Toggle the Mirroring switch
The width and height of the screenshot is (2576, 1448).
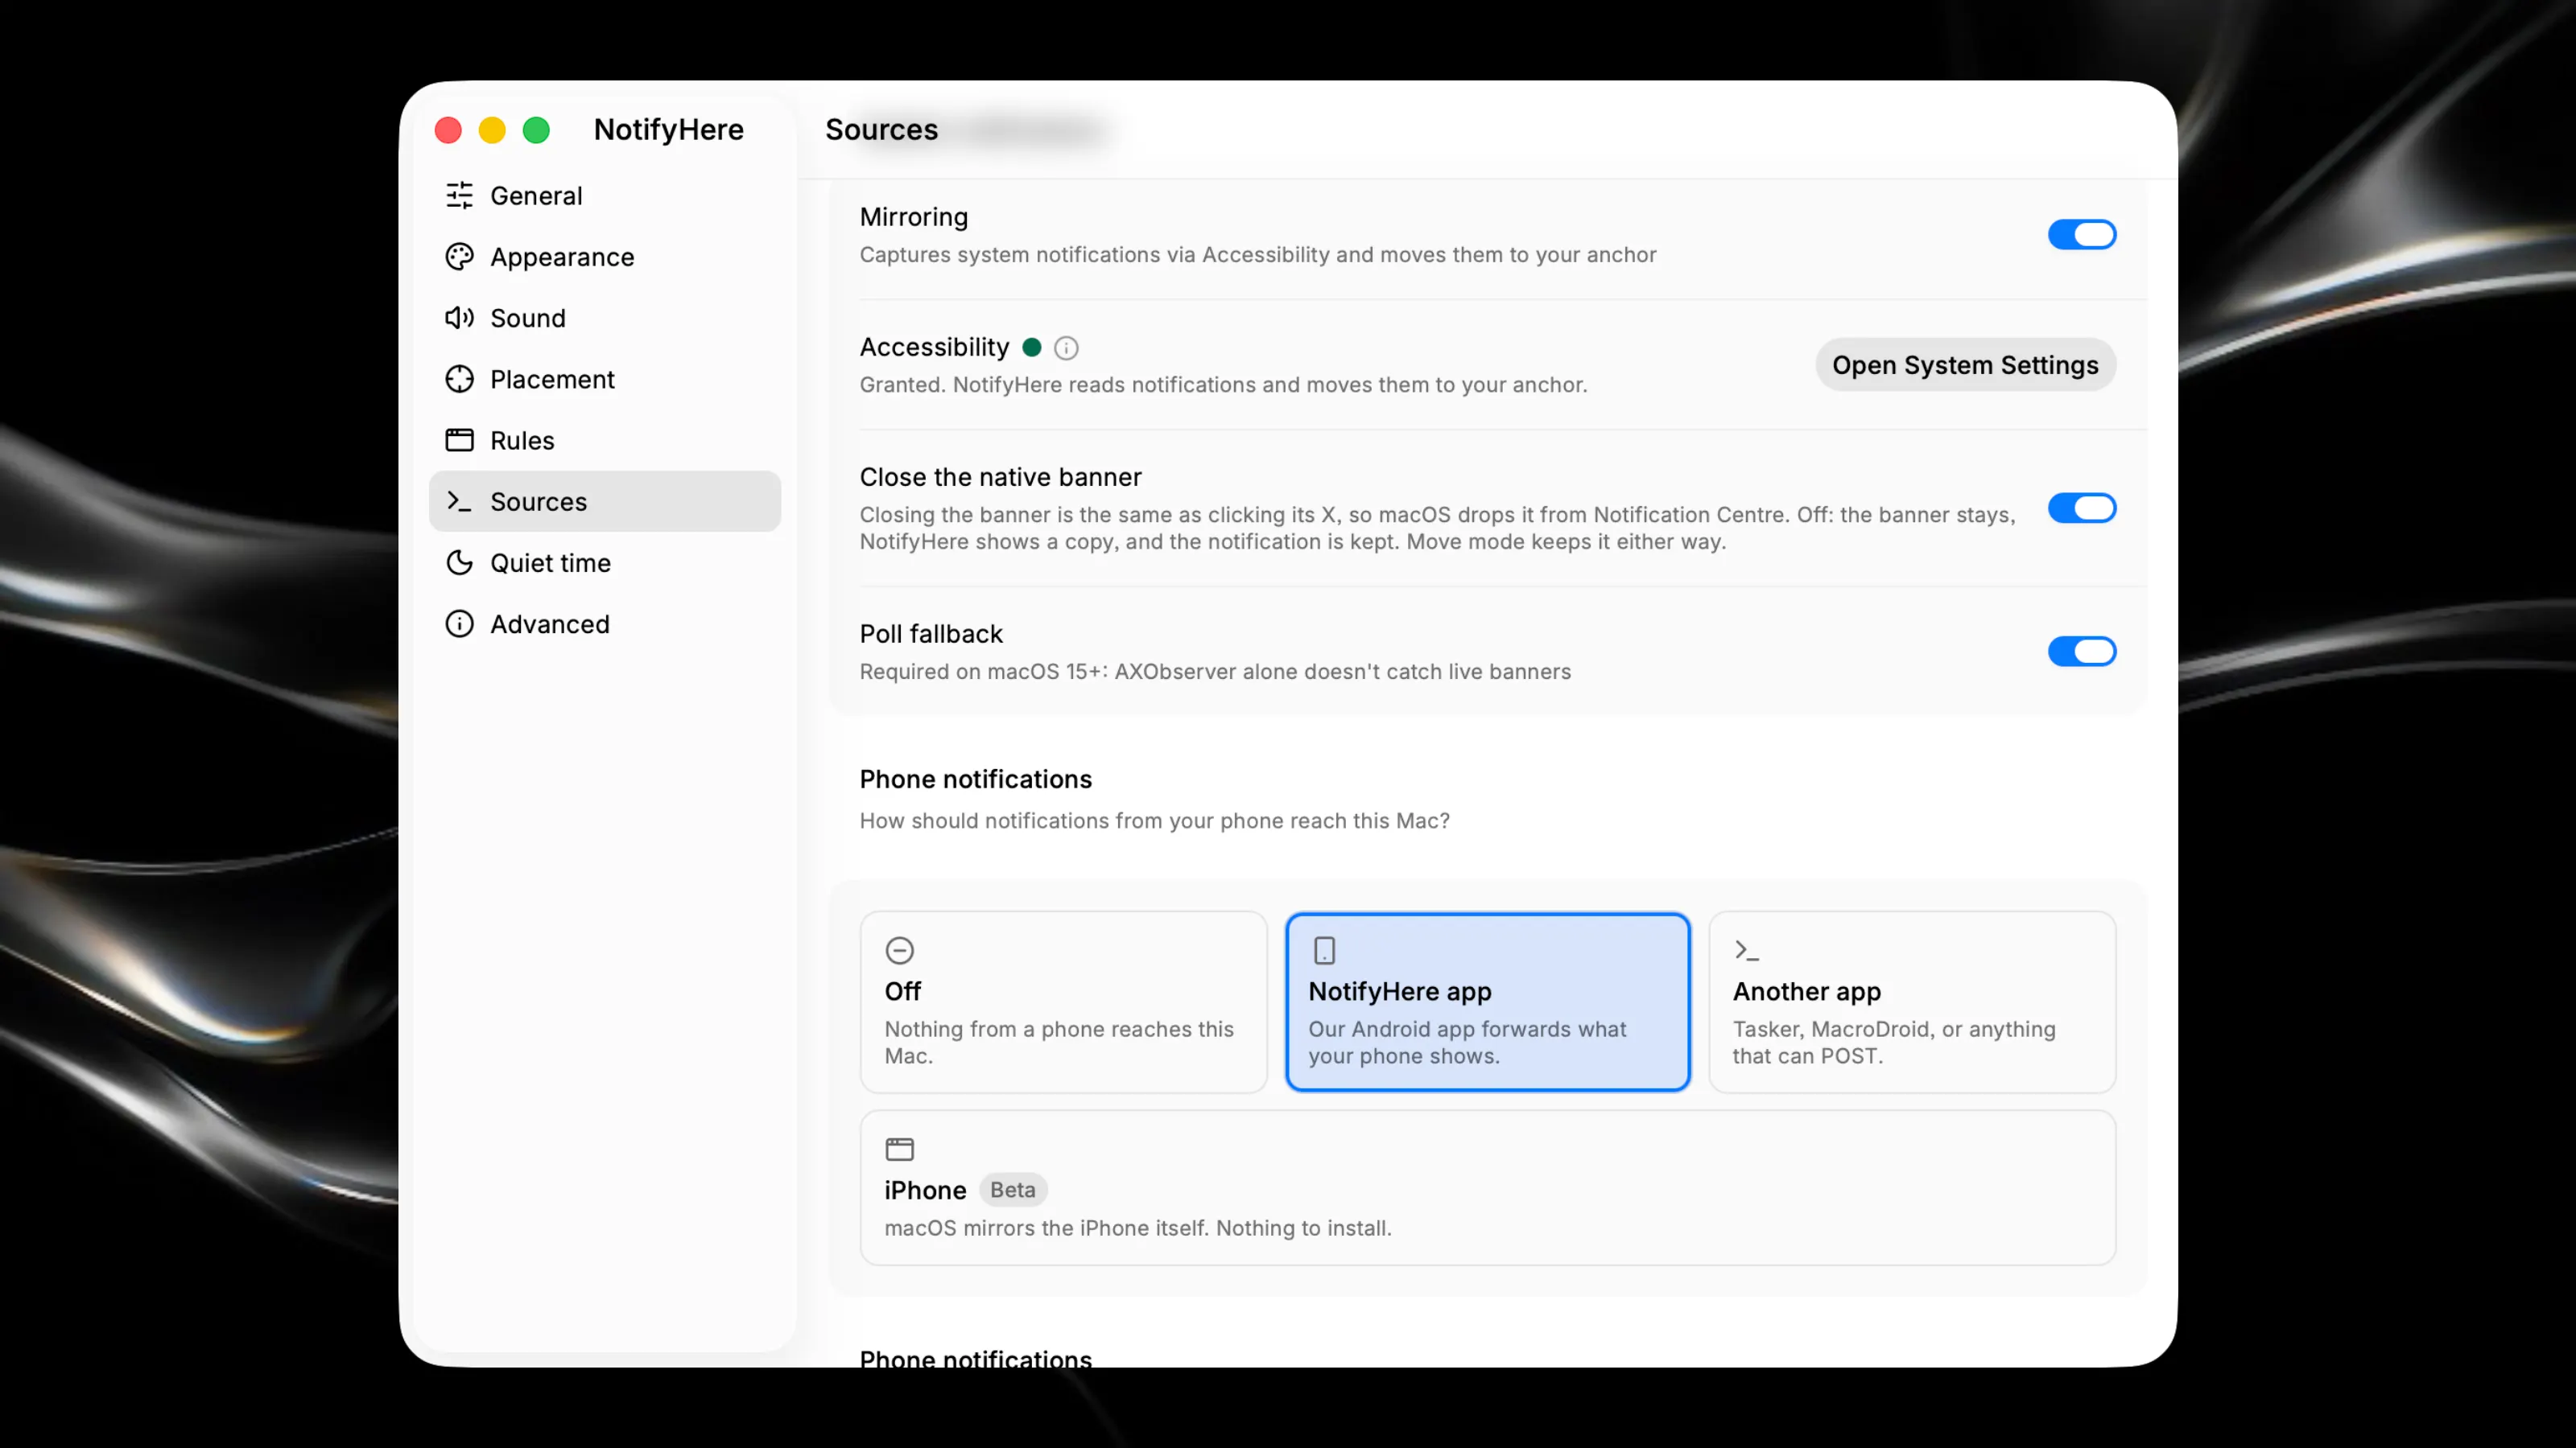coord(2082,235)
